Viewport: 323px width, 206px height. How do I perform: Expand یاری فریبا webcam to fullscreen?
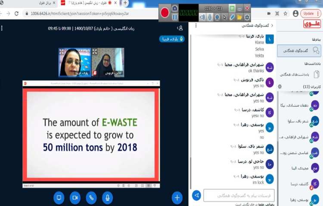point(62,51)
